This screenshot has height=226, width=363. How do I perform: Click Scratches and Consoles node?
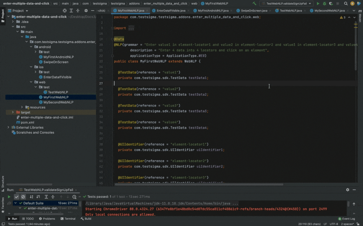[x=35, y=132]
